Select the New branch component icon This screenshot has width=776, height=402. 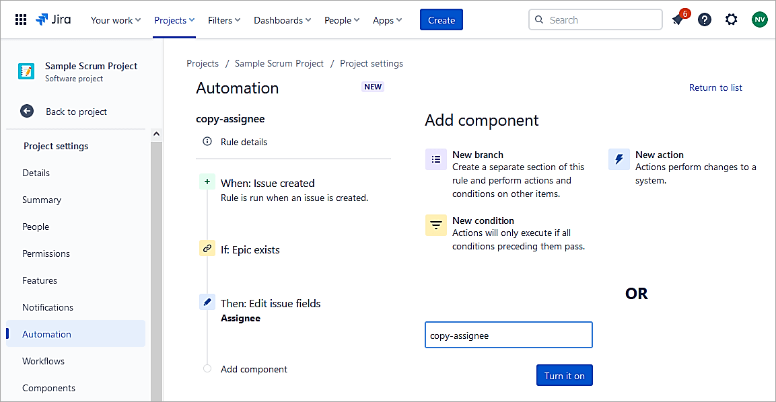click(x=436, y=159)
